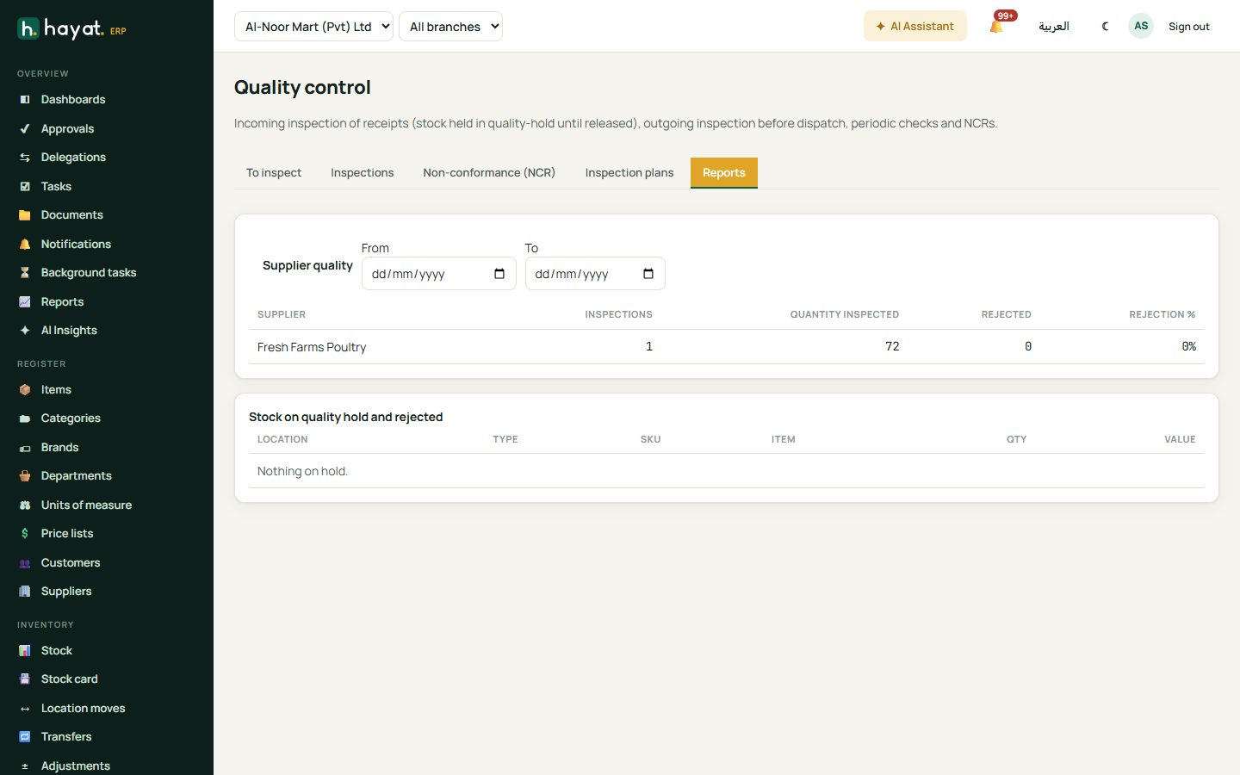Open the Non-conformance (NCR) tab
Viewport: 1240px width, 775px height.
point(489,173)
